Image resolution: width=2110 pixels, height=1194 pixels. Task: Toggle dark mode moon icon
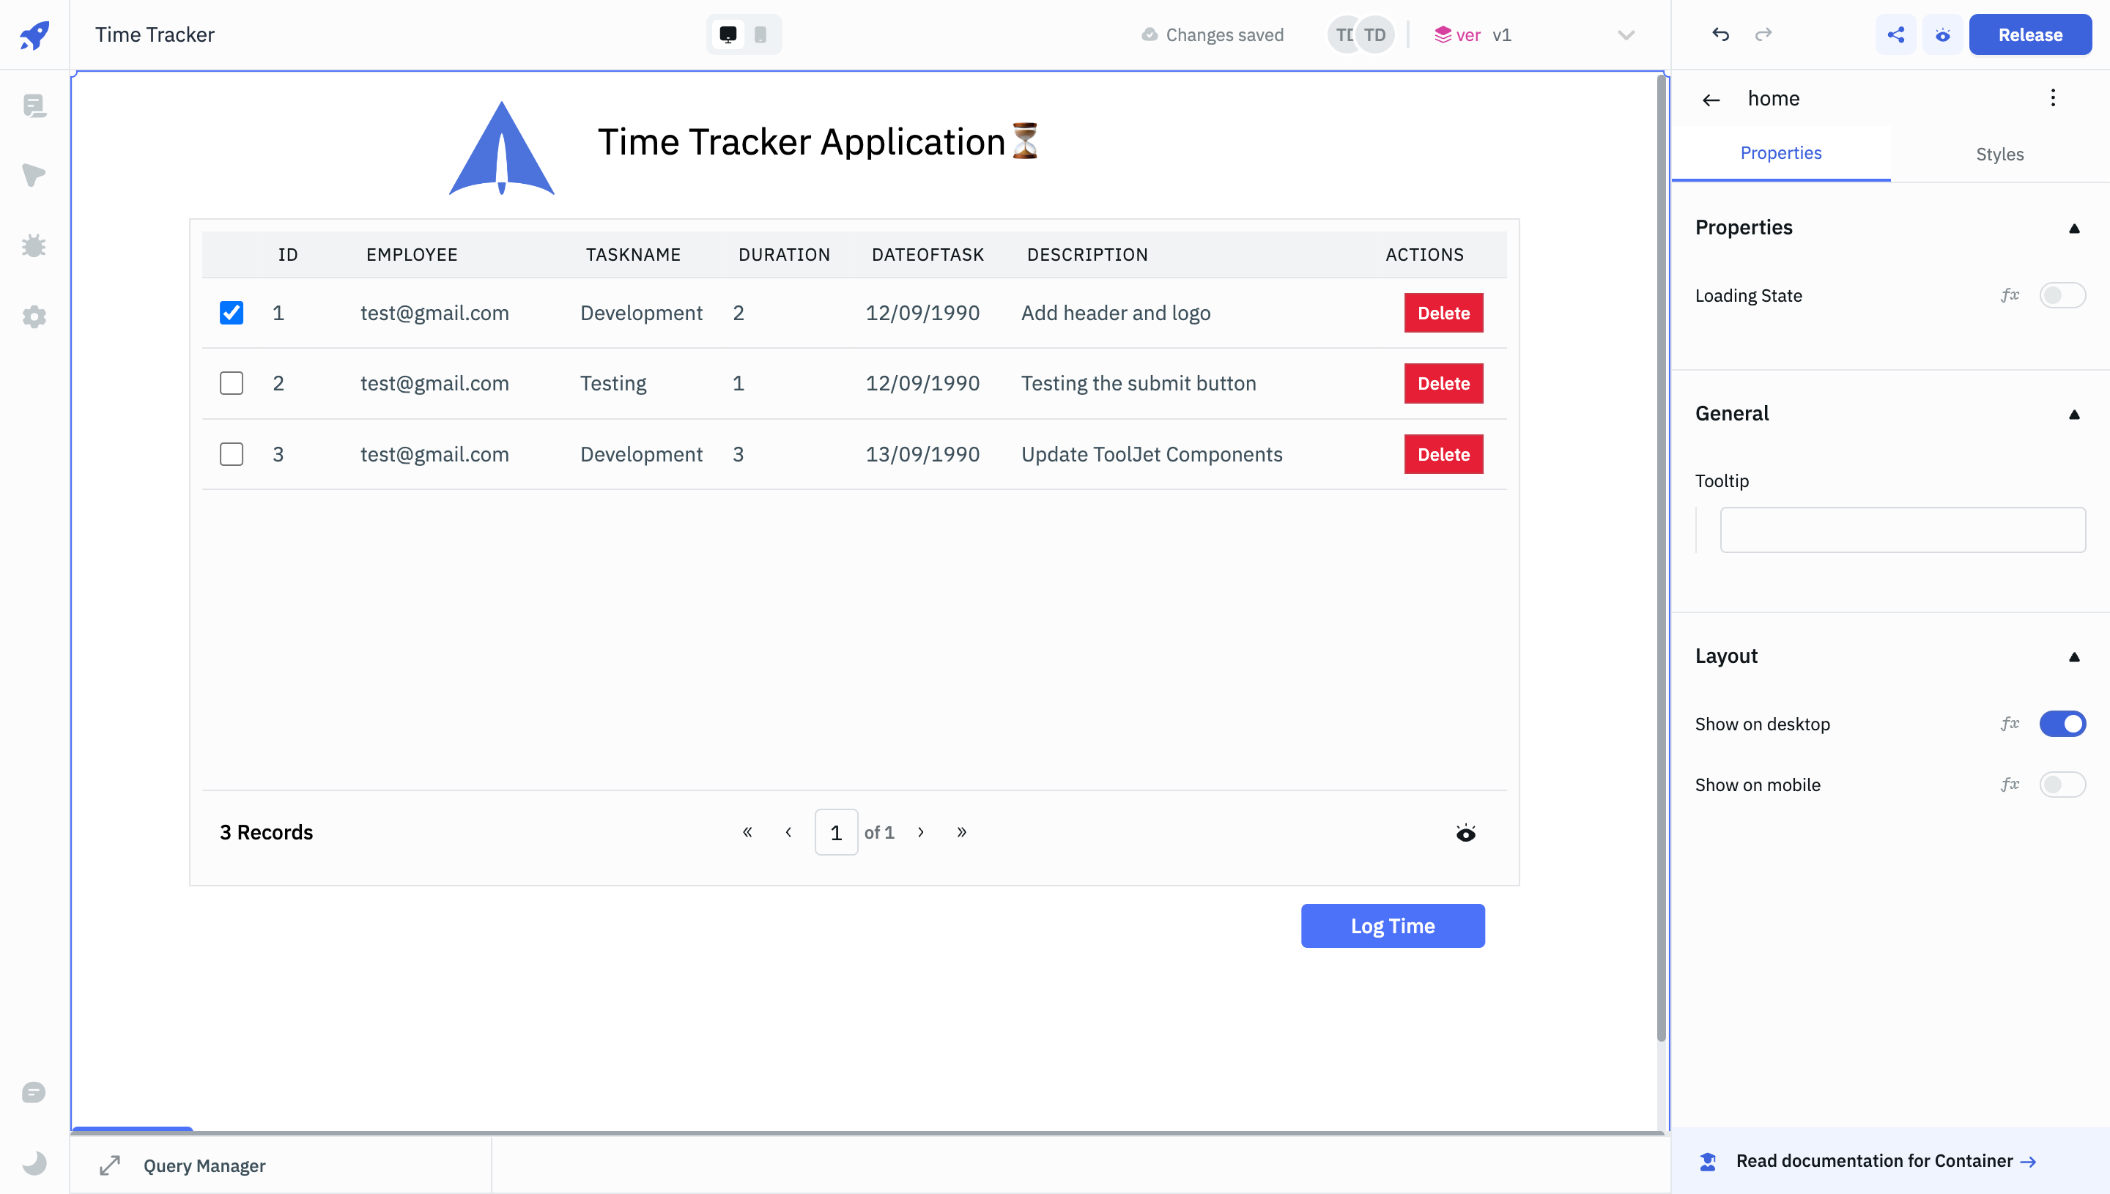point(34,1163)
